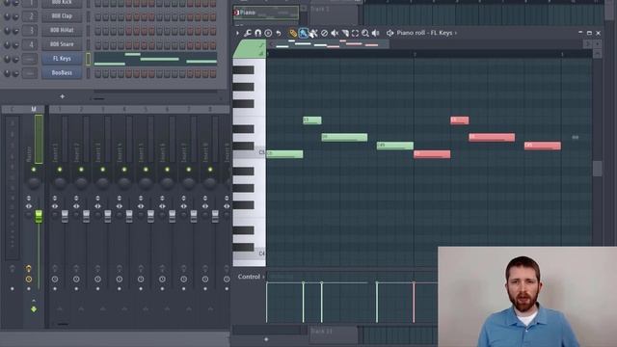Open the piano roll main menu arrow
Screen dimensions: 617x347
pos(237,33)
